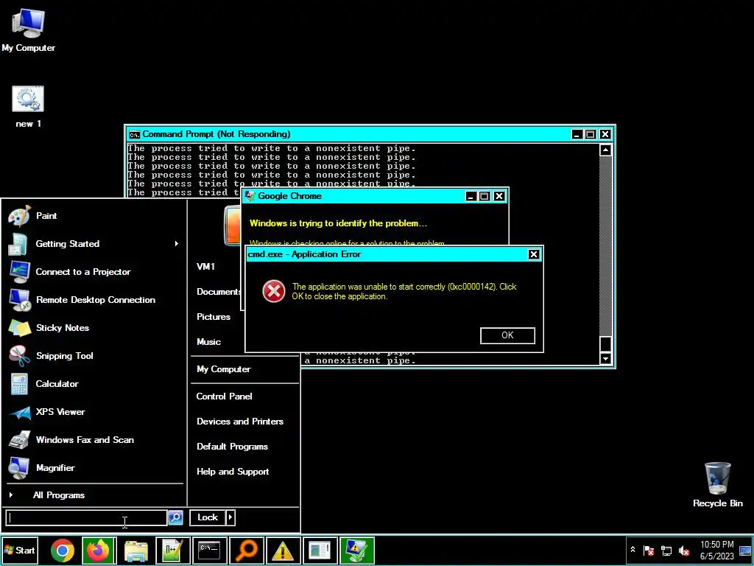
Task: Click the yellow warning triangle taskbar icon
Action: point(283,551)
